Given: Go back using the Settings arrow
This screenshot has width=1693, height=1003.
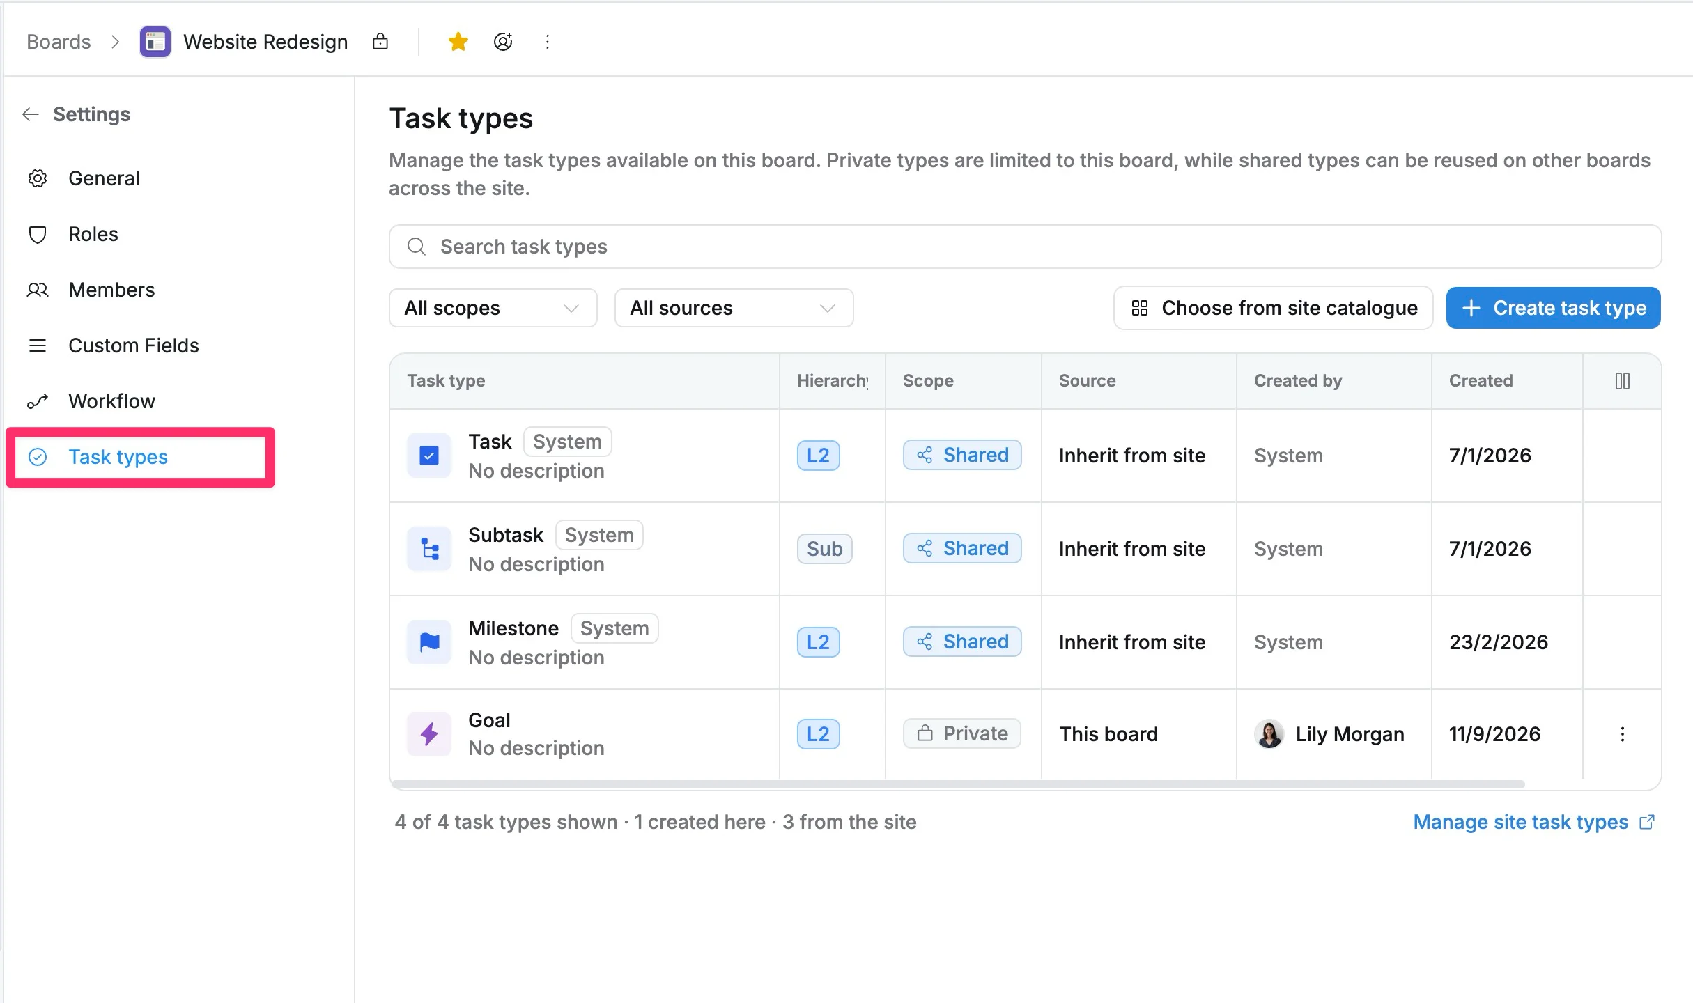Looking at the screenshot, I should [31, 114].
